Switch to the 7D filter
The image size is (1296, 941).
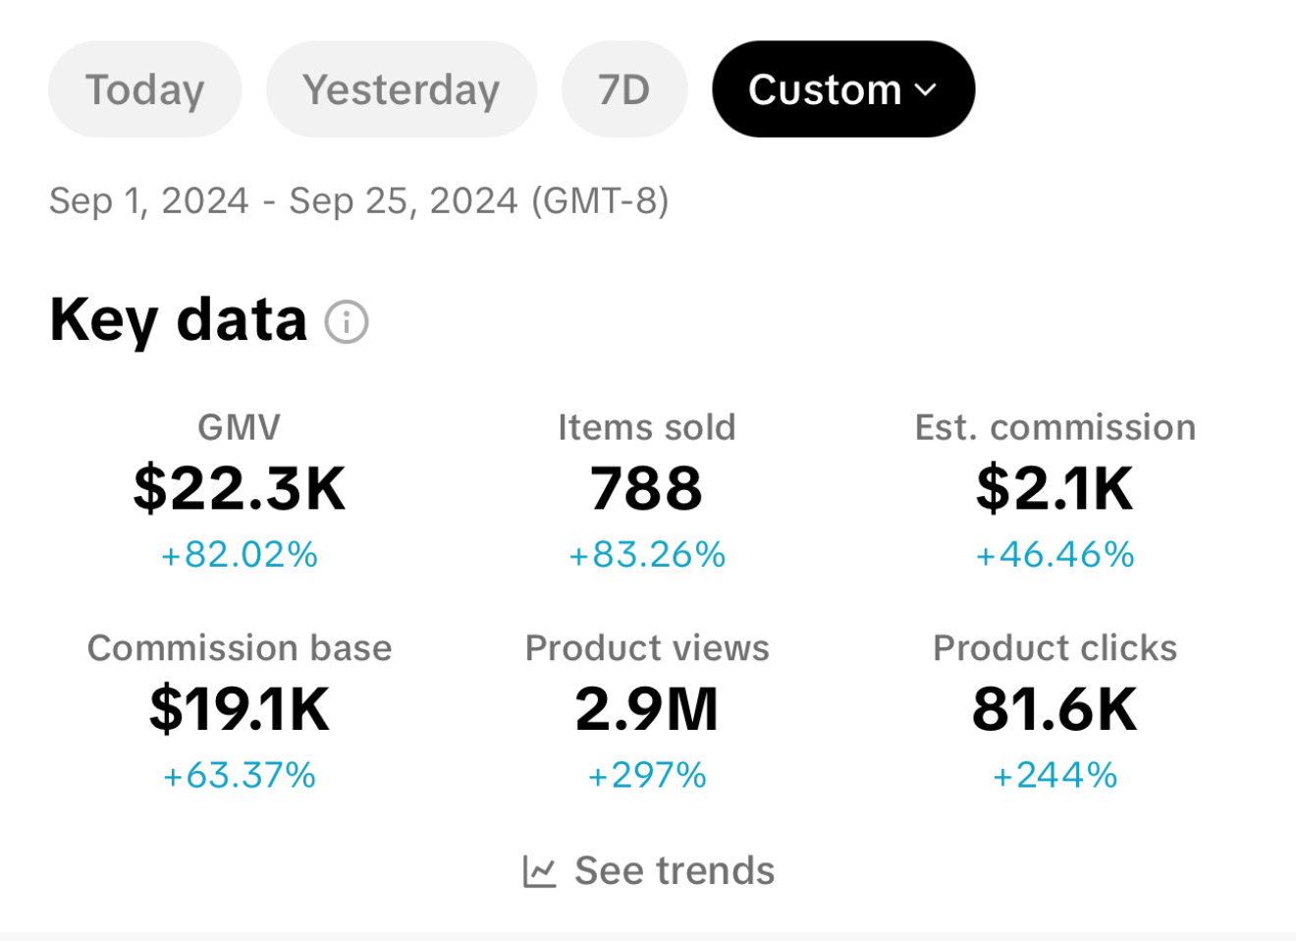623,89
